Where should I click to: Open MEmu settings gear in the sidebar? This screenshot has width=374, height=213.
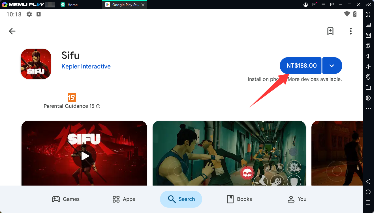(368, 98)
